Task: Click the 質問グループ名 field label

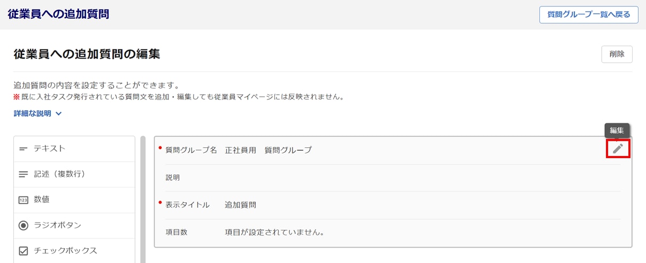Action: (191, 150)
